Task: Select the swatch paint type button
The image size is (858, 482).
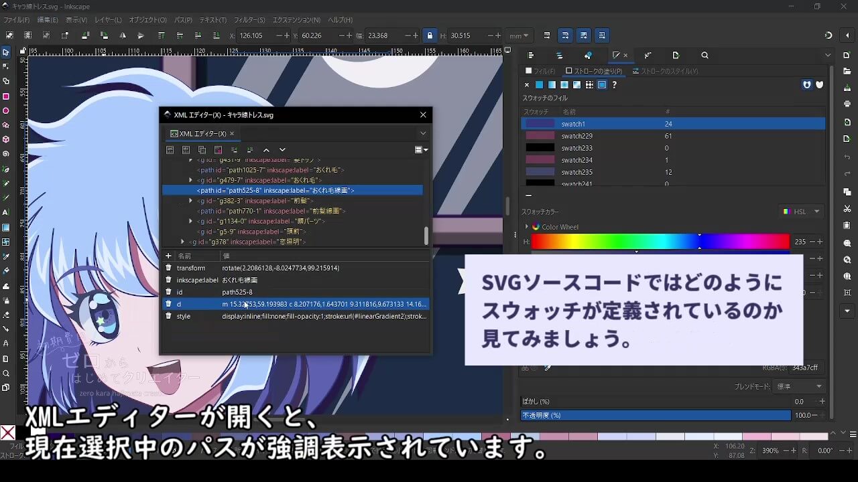Action: [x=602, y=85]
